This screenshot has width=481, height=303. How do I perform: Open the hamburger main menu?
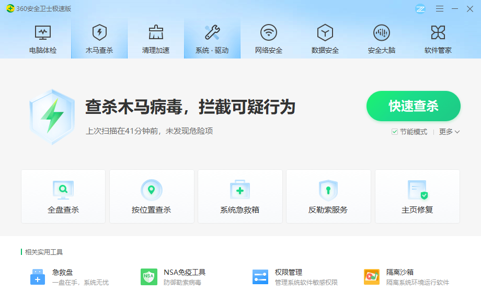439,9
